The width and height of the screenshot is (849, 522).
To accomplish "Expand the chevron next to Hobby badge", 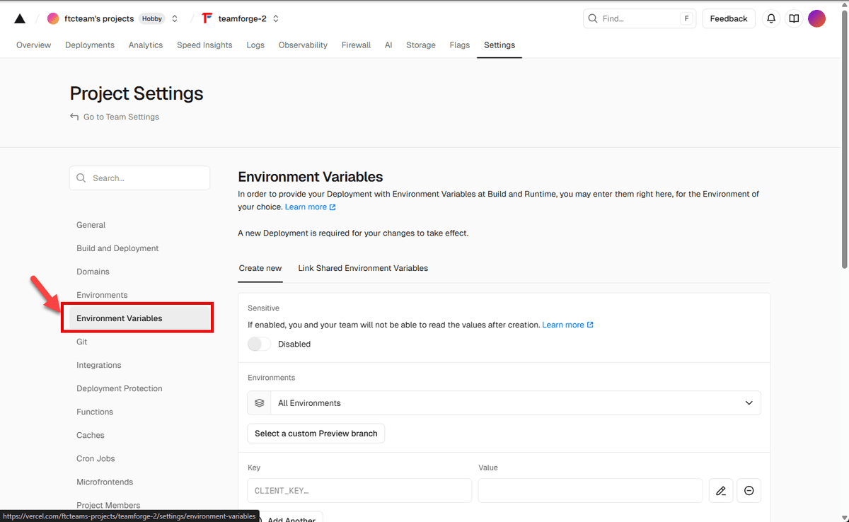I will click(174, 18).
